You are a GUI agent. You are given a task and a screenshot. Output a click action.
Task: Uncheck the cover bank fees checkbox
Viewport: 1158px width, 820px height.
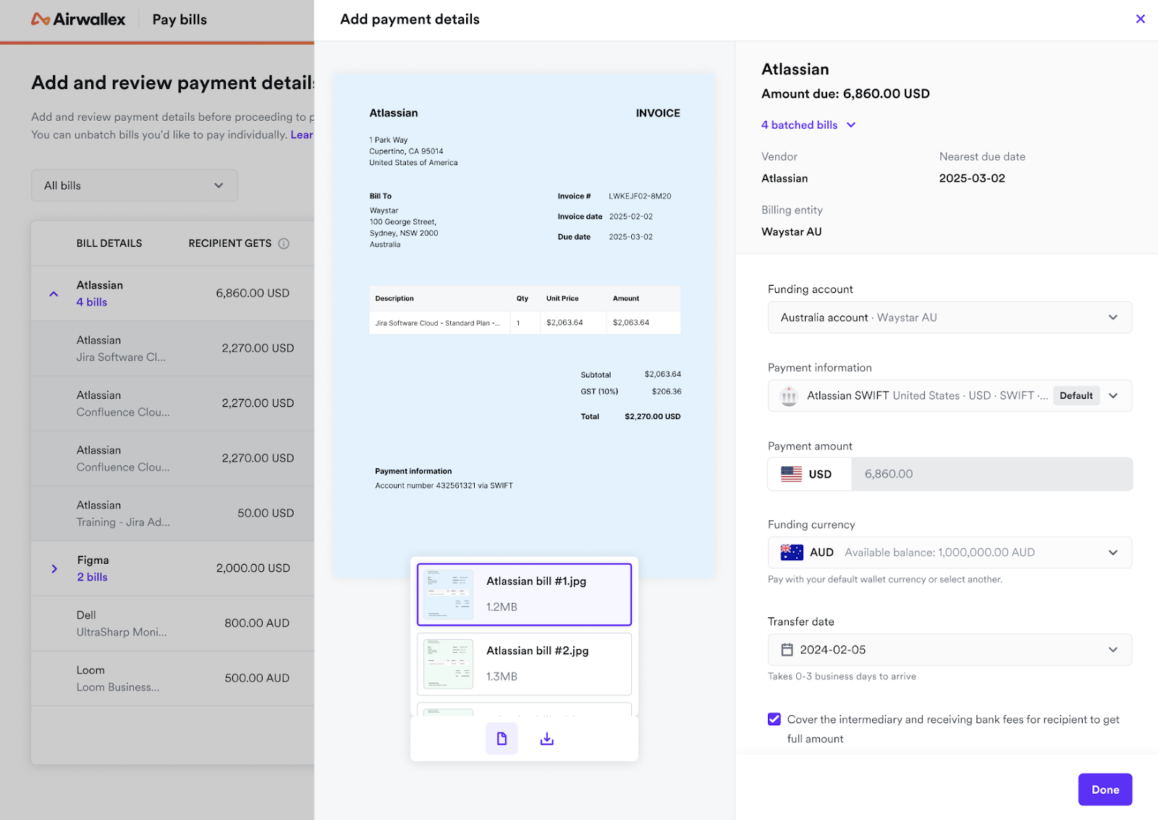click(x=774, y=719)
